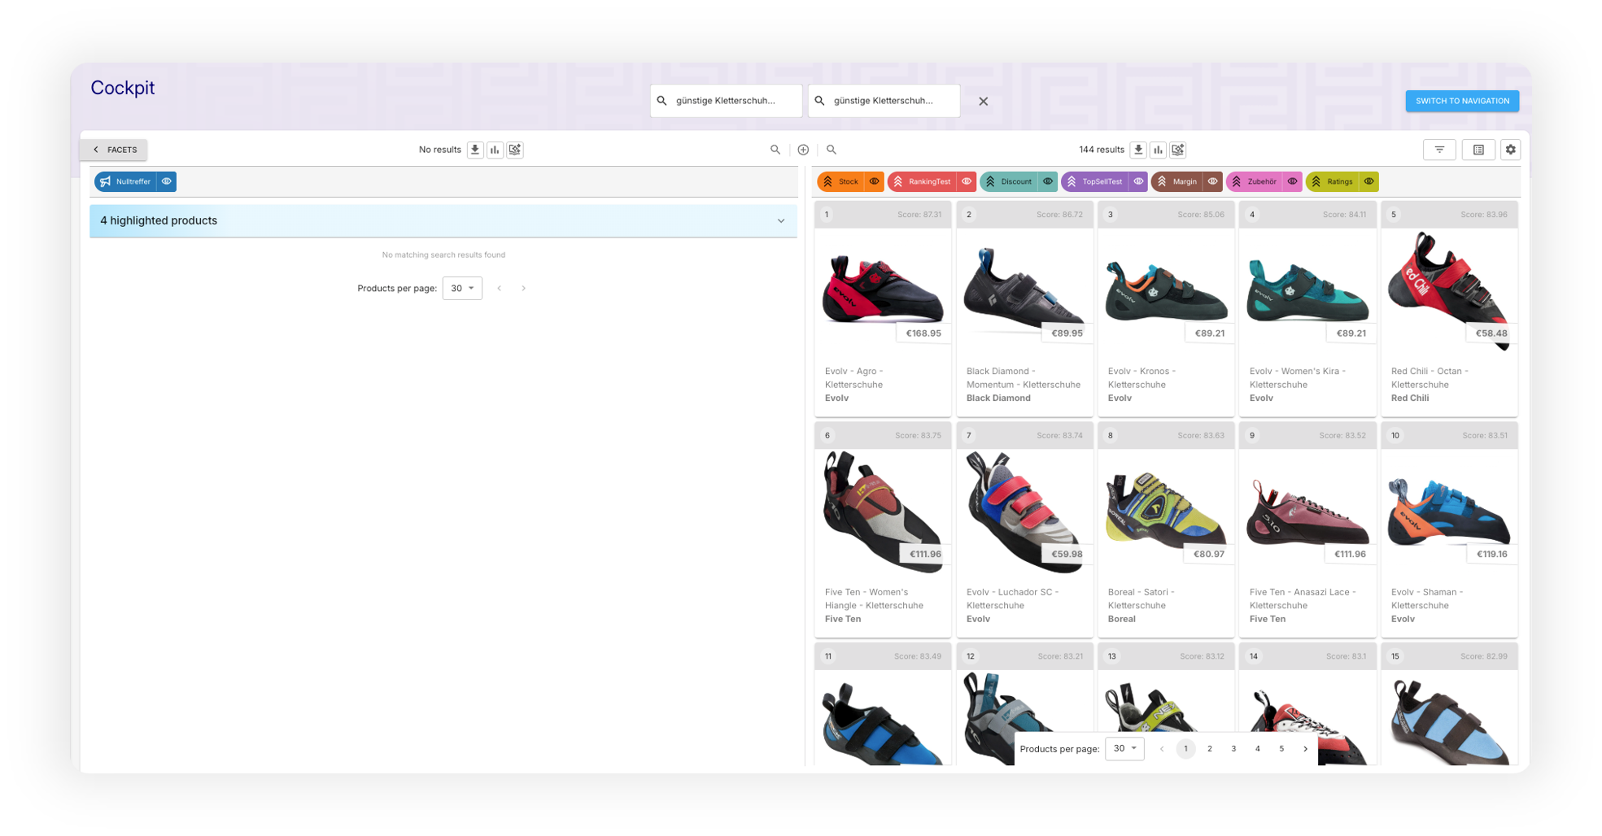
Task: Open bar chart statistics for 144 results
Action: pos(1158,150)
